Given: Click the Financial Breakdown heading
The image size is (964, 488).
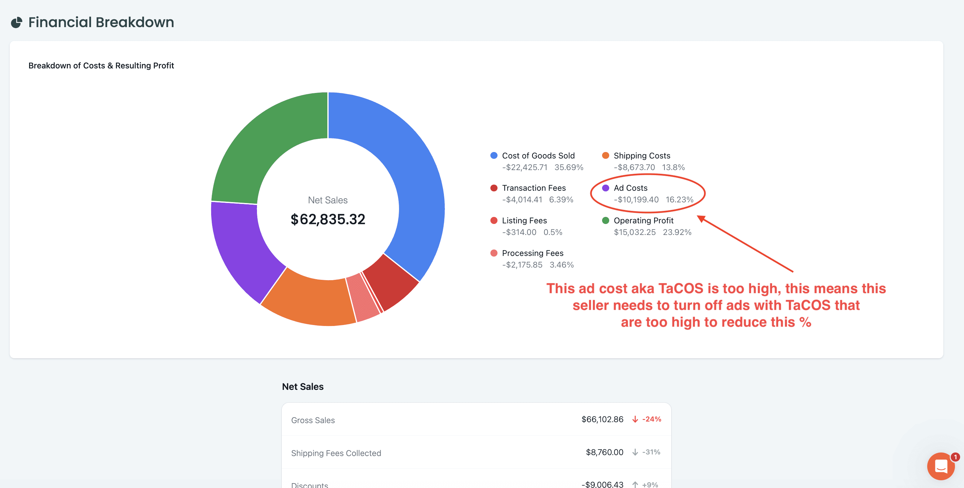Looking at the screenshot, I should point(101,23).
